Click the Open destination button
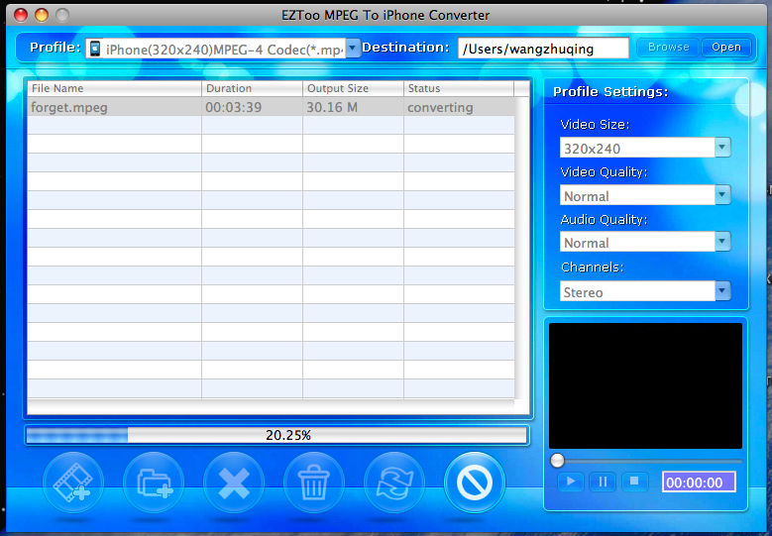This screenshot has width=772, height=536. tap(726, 48)
